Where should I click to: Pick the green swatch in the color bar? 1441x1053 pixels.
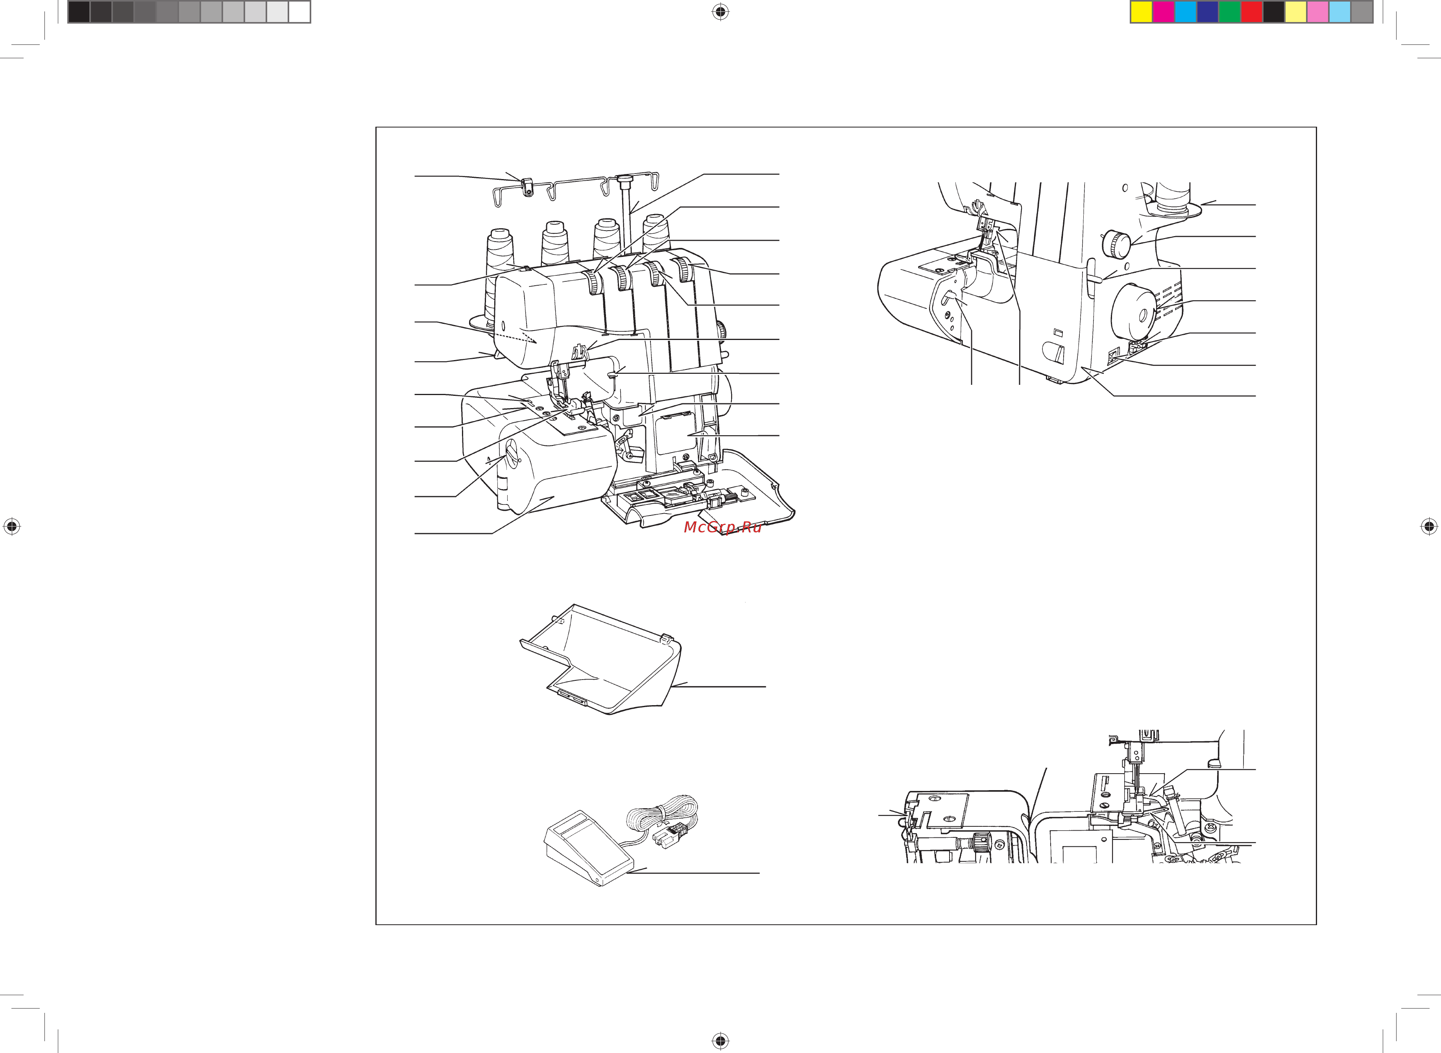point(1229,12)
